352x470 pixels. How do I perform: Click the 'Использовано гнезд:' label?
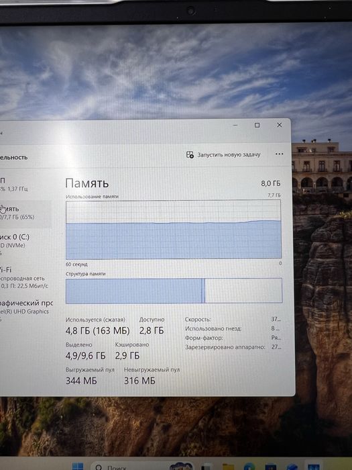(213, 328)
